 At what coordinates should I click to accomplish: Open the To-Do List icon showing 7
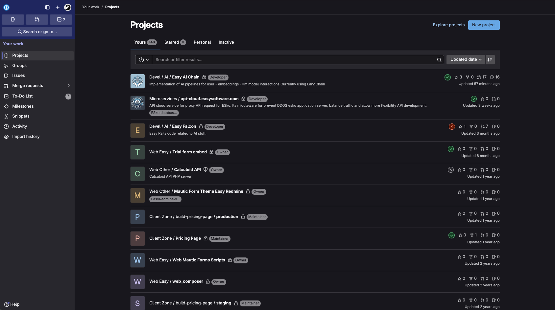(61, 19)
